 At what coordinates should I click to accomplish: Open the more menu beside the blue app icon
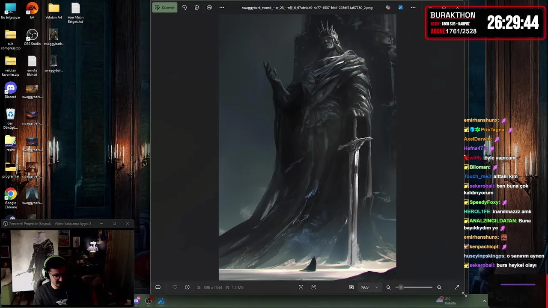[413, 8]
